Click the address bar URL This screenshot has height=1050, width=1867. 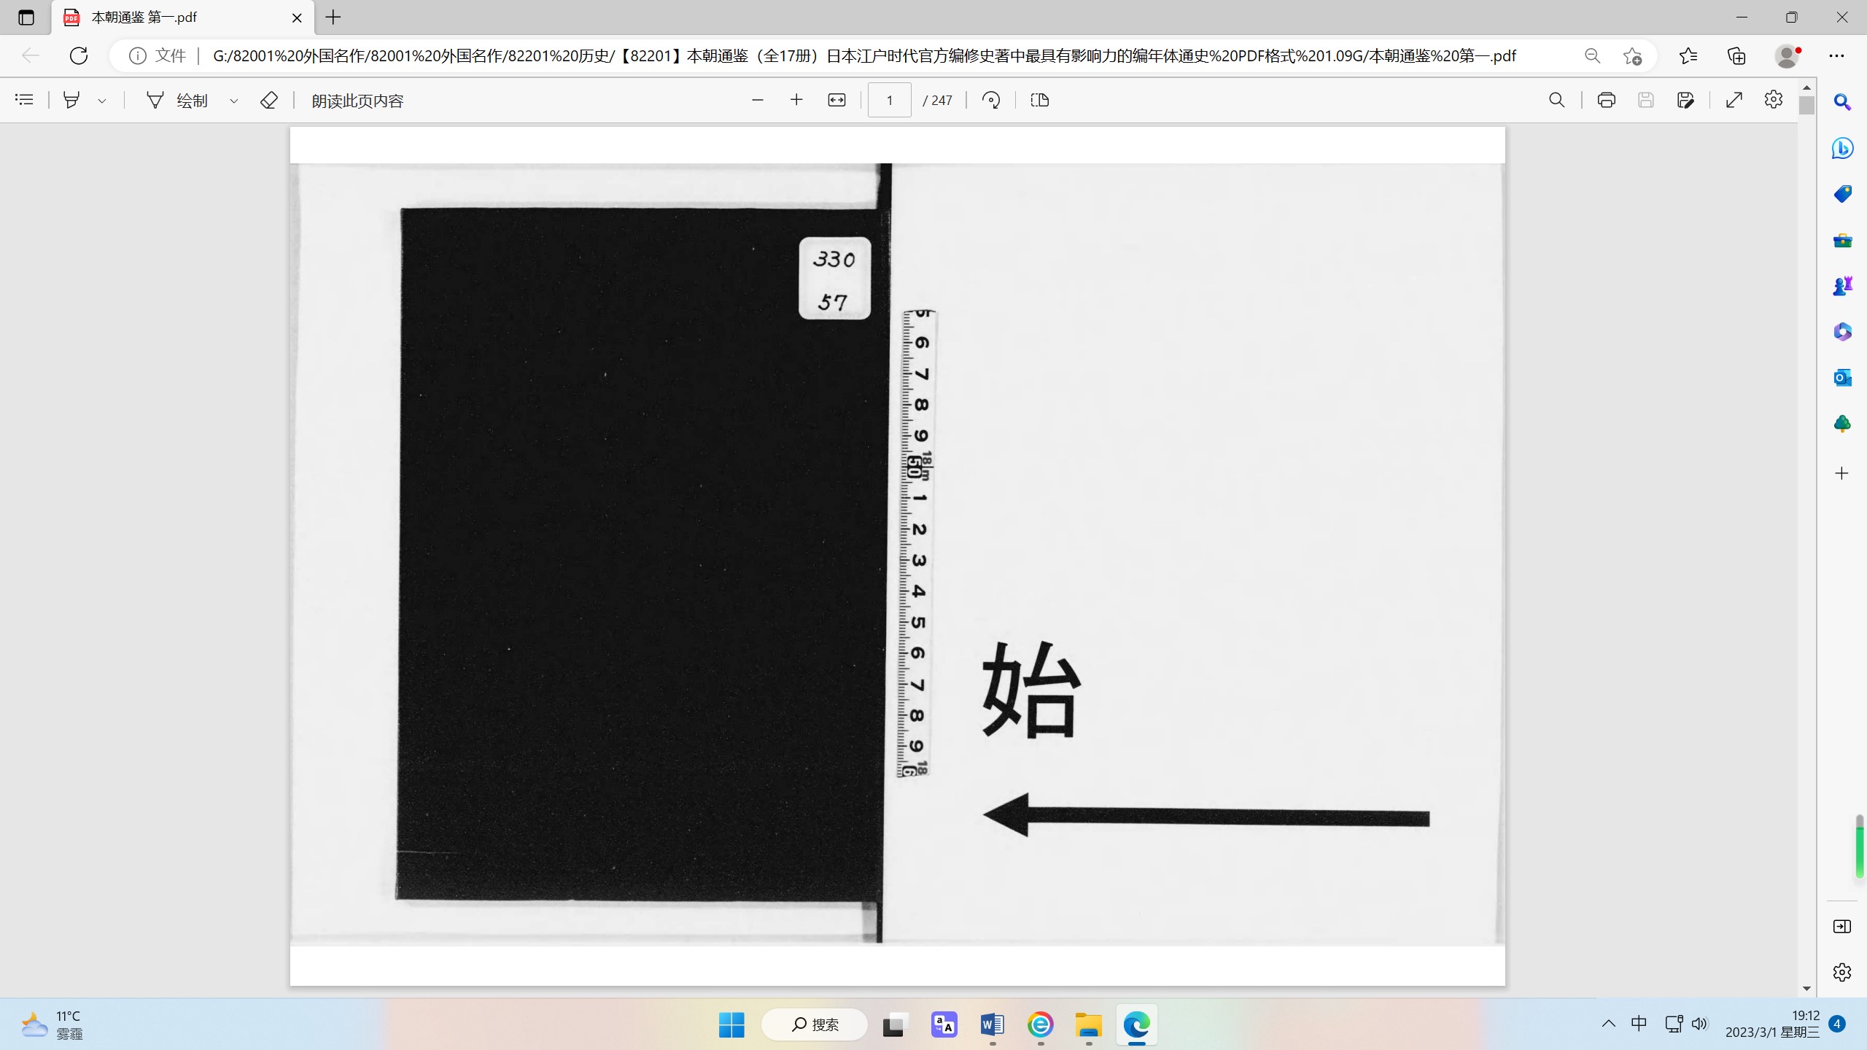pyautogui.click(x=863, y=55)
